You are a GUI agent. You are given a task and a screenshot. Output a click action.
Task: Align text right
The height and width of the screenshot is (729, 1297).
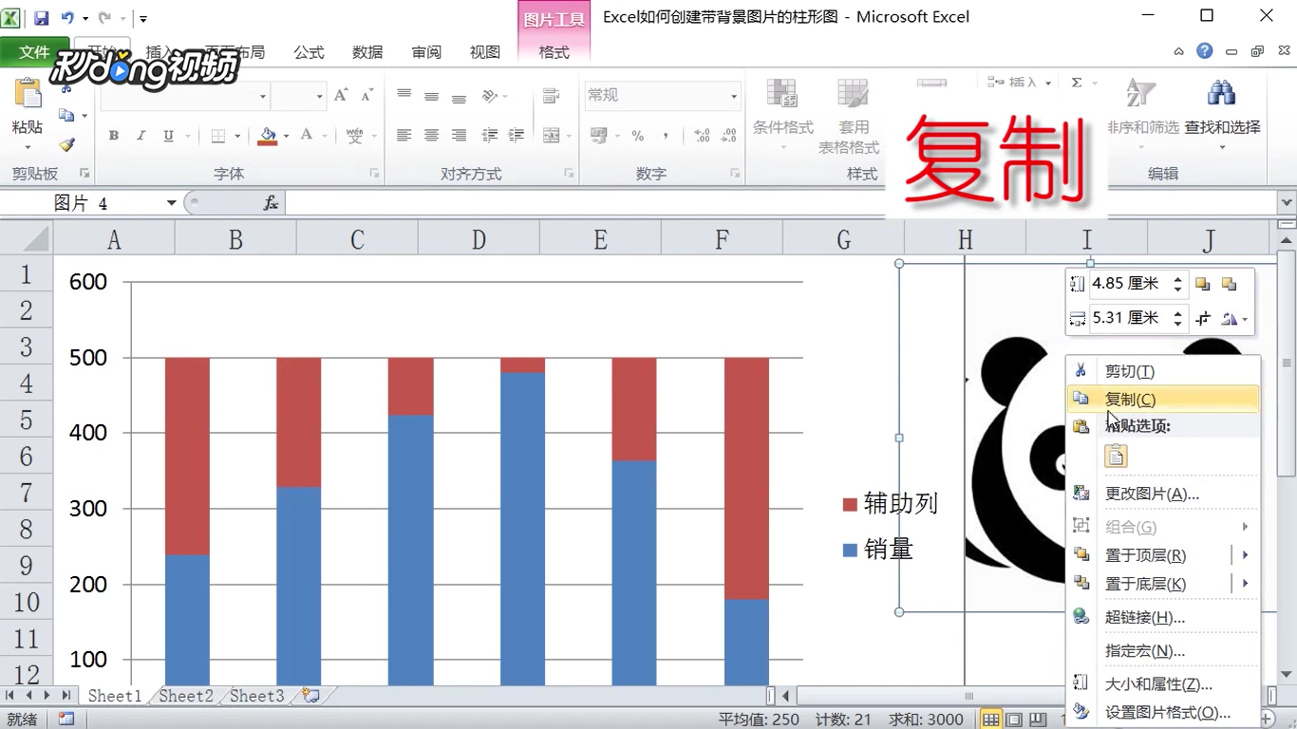tap(459, 136)
